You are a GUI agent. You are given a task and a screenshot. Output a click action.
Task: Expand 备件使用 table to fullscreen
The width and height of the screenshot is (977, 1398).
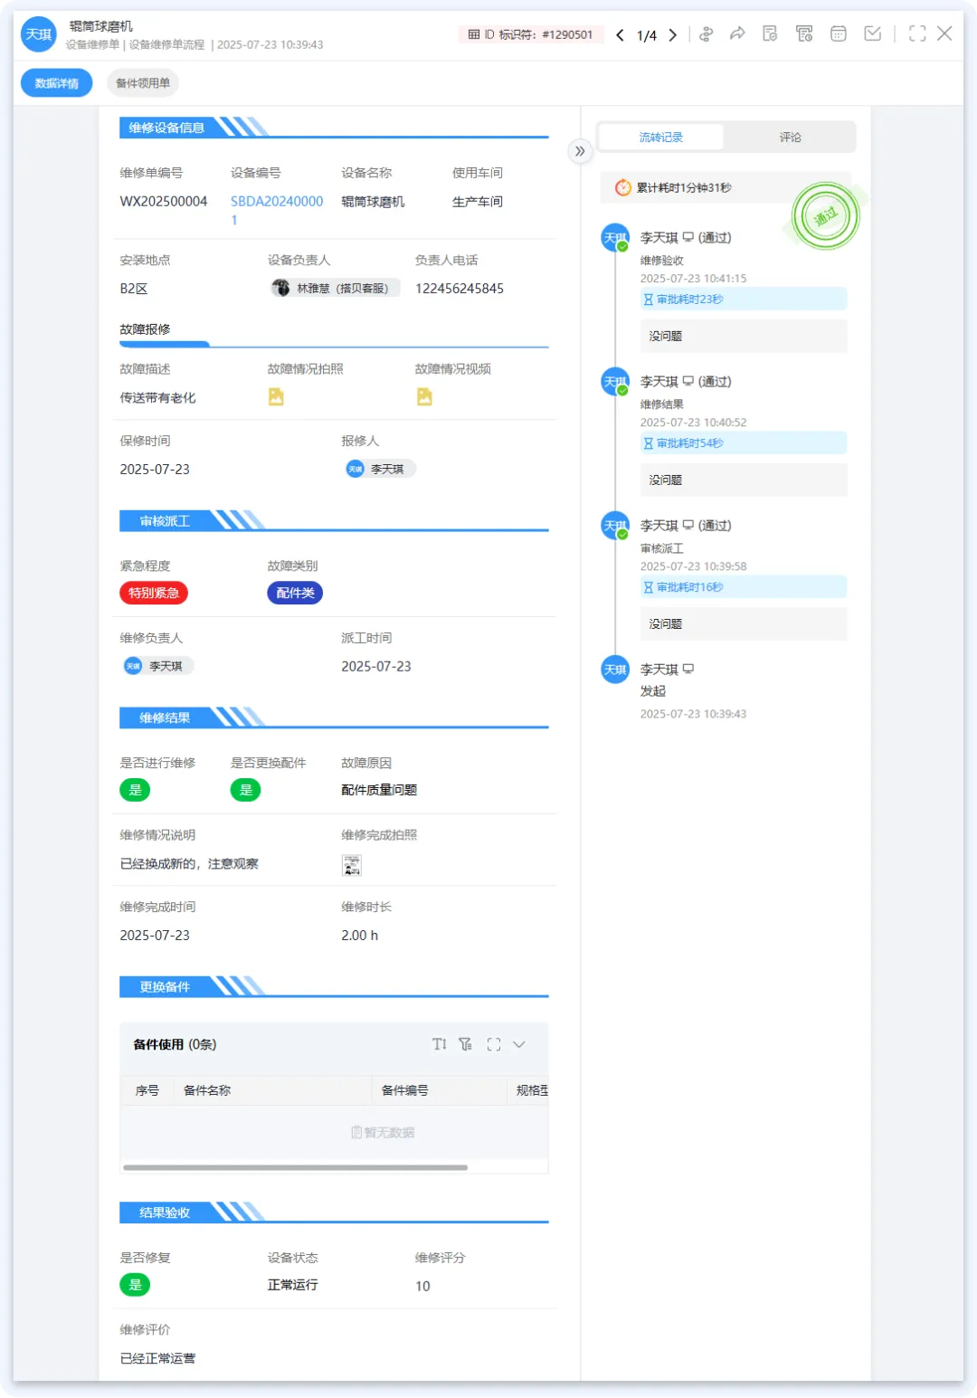[494, 1044]
